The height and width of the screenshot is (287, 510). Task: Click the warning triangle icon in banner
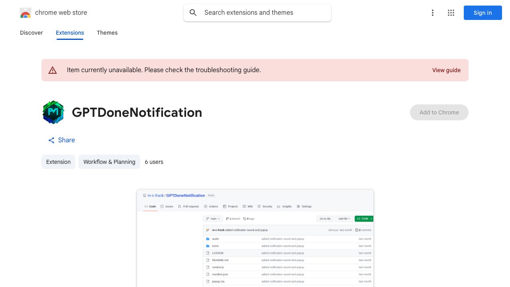pyautogui.click(x=53, y=70)
